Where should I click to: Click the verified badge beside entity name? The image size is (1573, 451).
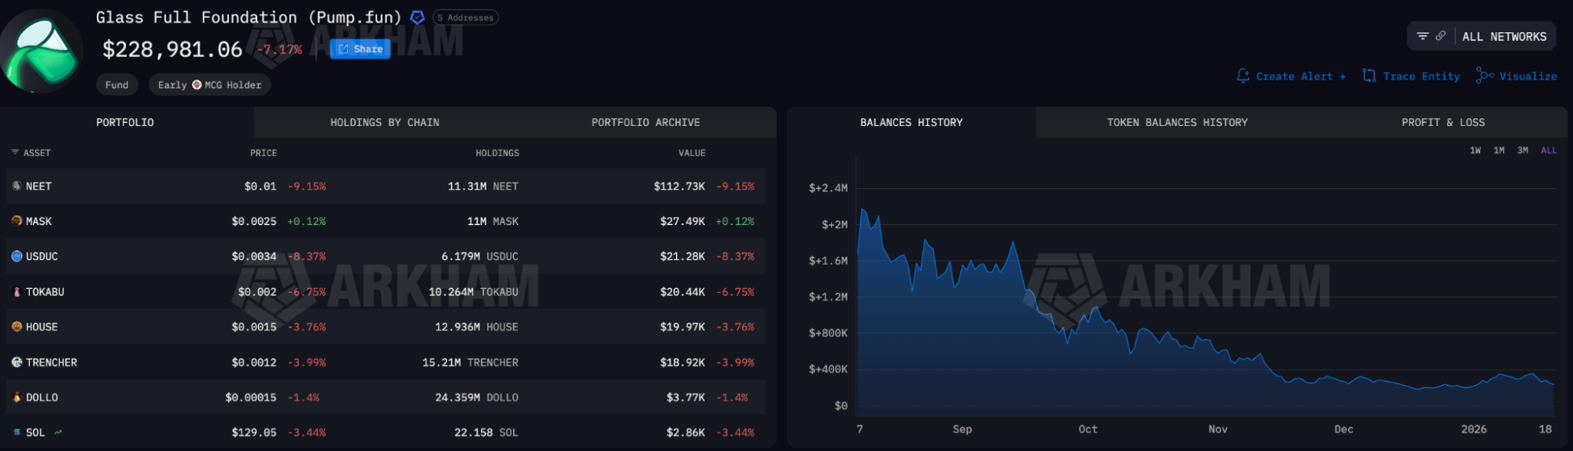click(x=418, y=17)
